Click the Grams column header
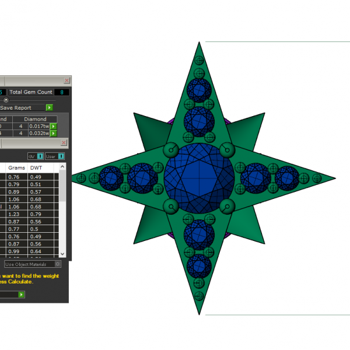The image size is (350, 350). tap(16, 167)
